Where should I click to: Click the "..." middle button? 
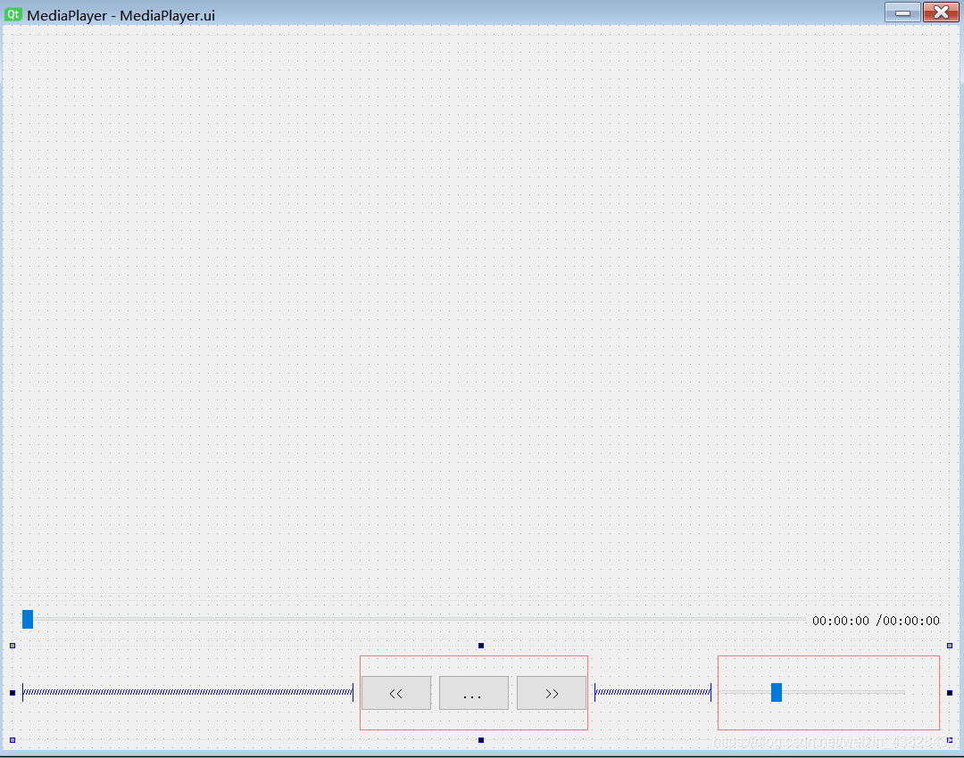pos(473,693)
